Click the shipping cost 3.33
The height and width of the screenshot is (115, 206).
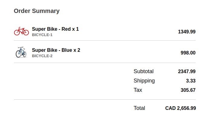click(x=191, y=81)
